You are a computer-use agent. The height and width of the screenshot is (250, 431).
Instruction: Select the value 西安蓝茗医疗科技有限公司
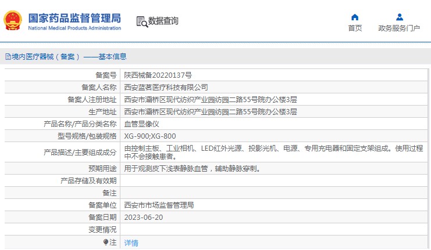click(166, 88)
